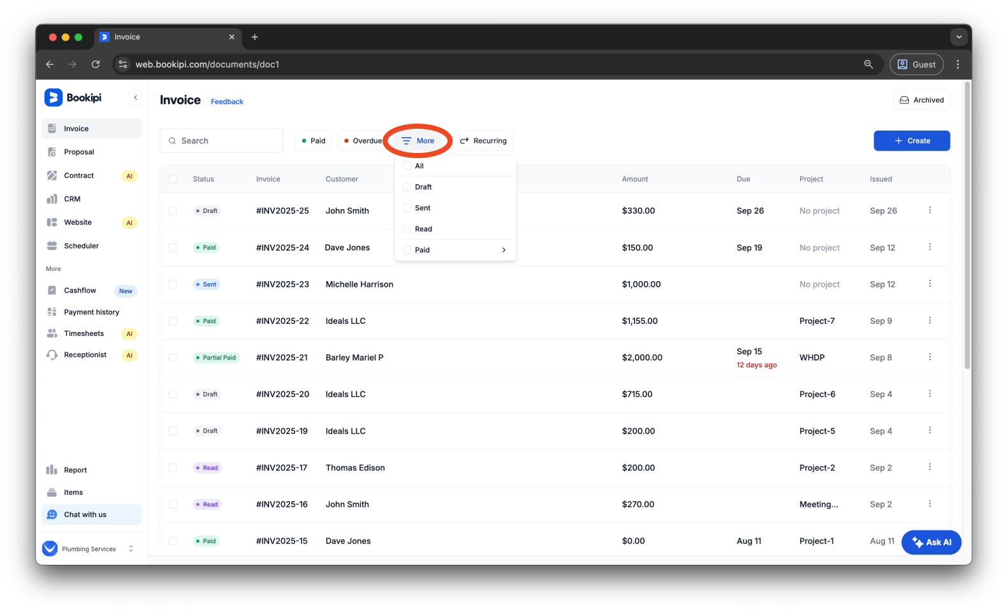Select the checkbox for invoice #INV2025-25
Image resolution: width=1008 pixels, height=612 pixels.
pyautogui.click(x=173, y=210)
